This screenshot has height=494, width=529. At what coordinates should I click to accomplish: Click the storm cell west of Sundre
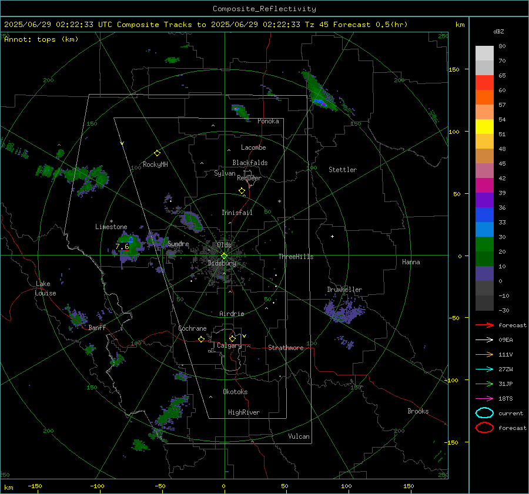tap(129, 248)
